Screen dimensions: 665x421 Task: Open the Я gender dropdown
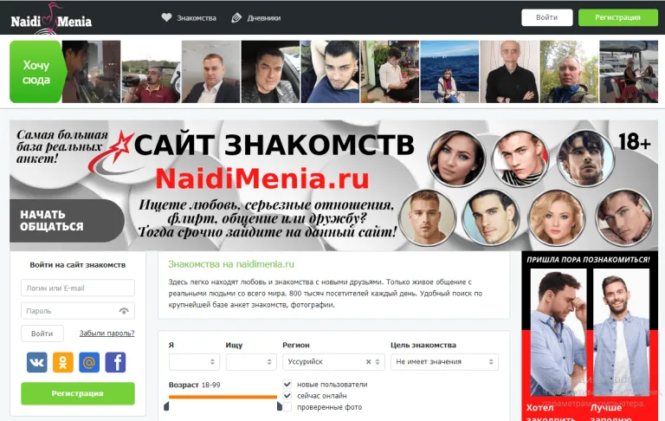[194, 362]
